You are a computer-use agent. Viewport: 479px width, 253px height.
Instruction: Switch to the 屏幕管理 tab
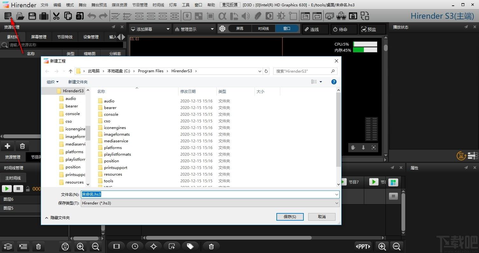tap(38, 37)
